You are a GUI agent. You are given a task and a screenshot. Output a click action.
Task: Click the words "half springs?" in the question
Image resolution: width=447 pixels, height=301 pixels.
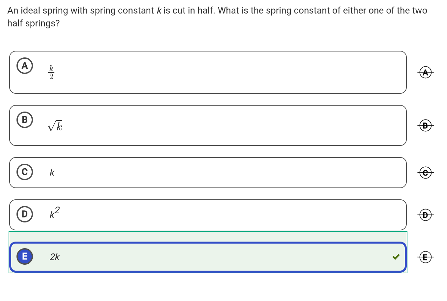34,23
